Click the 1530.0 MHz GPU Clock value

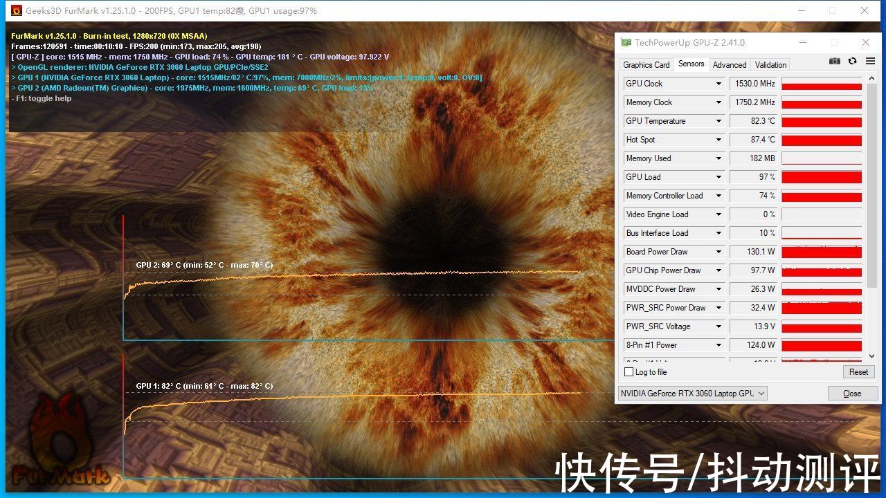754,84
